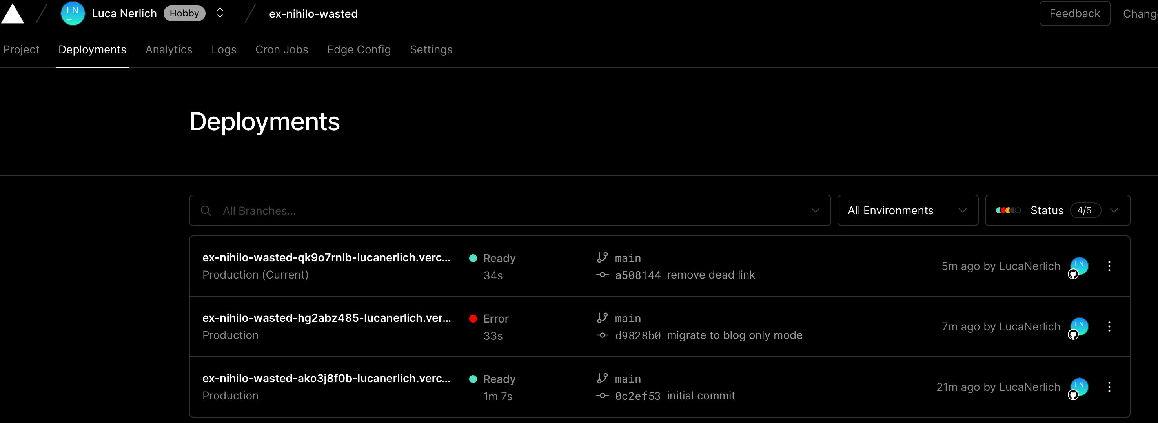The image size is (1158, 423).
Task: Click the Feedback button
Action: pyautogui.click(x=1074, y=13)
